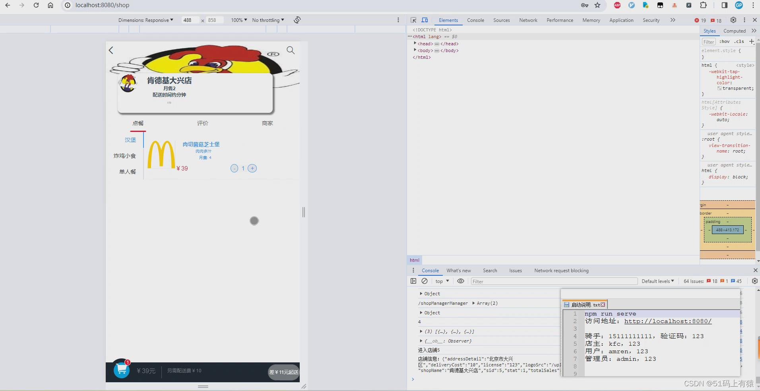Click the 差¥11元起送 checkout button
Viewport: 760px width, 391px height.
pos(283,372)
